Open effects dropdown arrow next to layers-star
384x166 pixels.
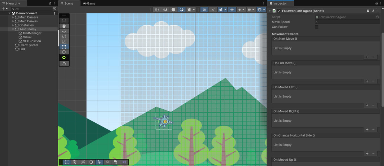226,10
